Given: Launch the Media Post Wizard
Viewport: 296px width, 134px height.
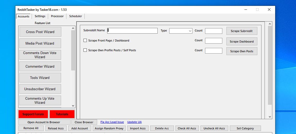Looking at the screenshot, I should [40, 43].
